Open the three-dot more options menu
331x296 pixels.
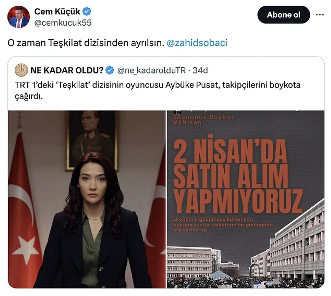click(320, 15)
